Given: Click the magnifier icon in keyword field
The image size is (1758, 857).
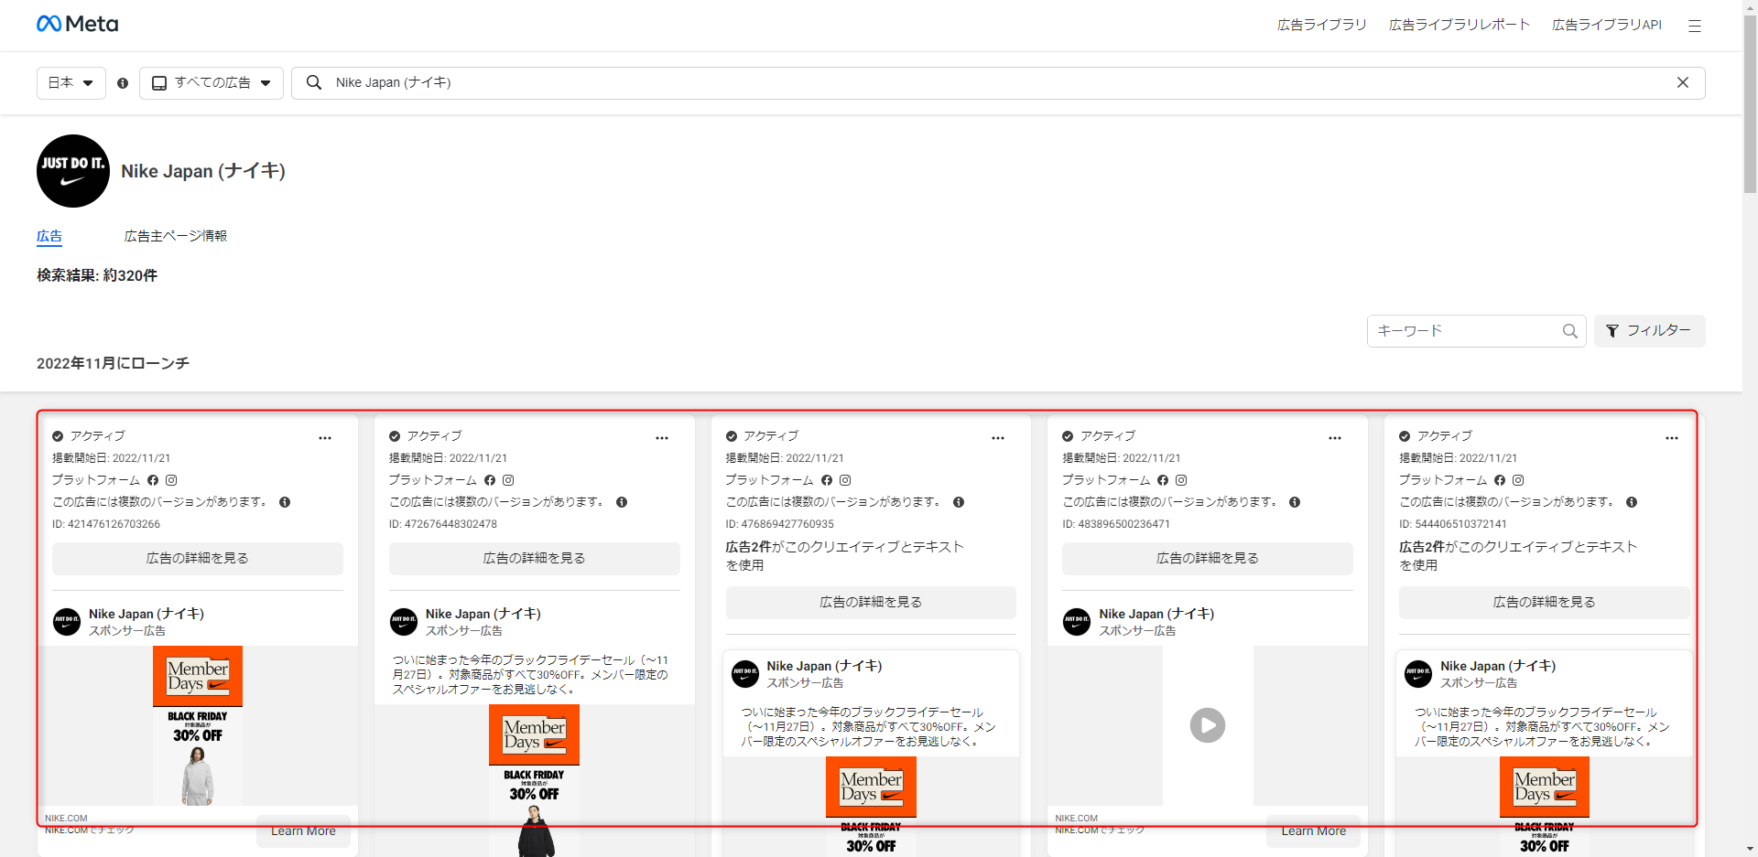Looking at the screenshot, I should click(1569, 331).
